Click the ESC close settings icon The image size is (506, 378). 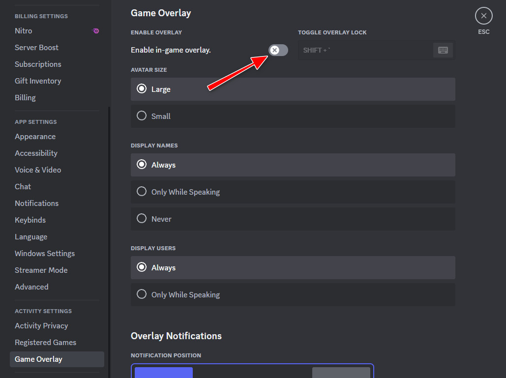pyautogui.click(x=483, y=16)
